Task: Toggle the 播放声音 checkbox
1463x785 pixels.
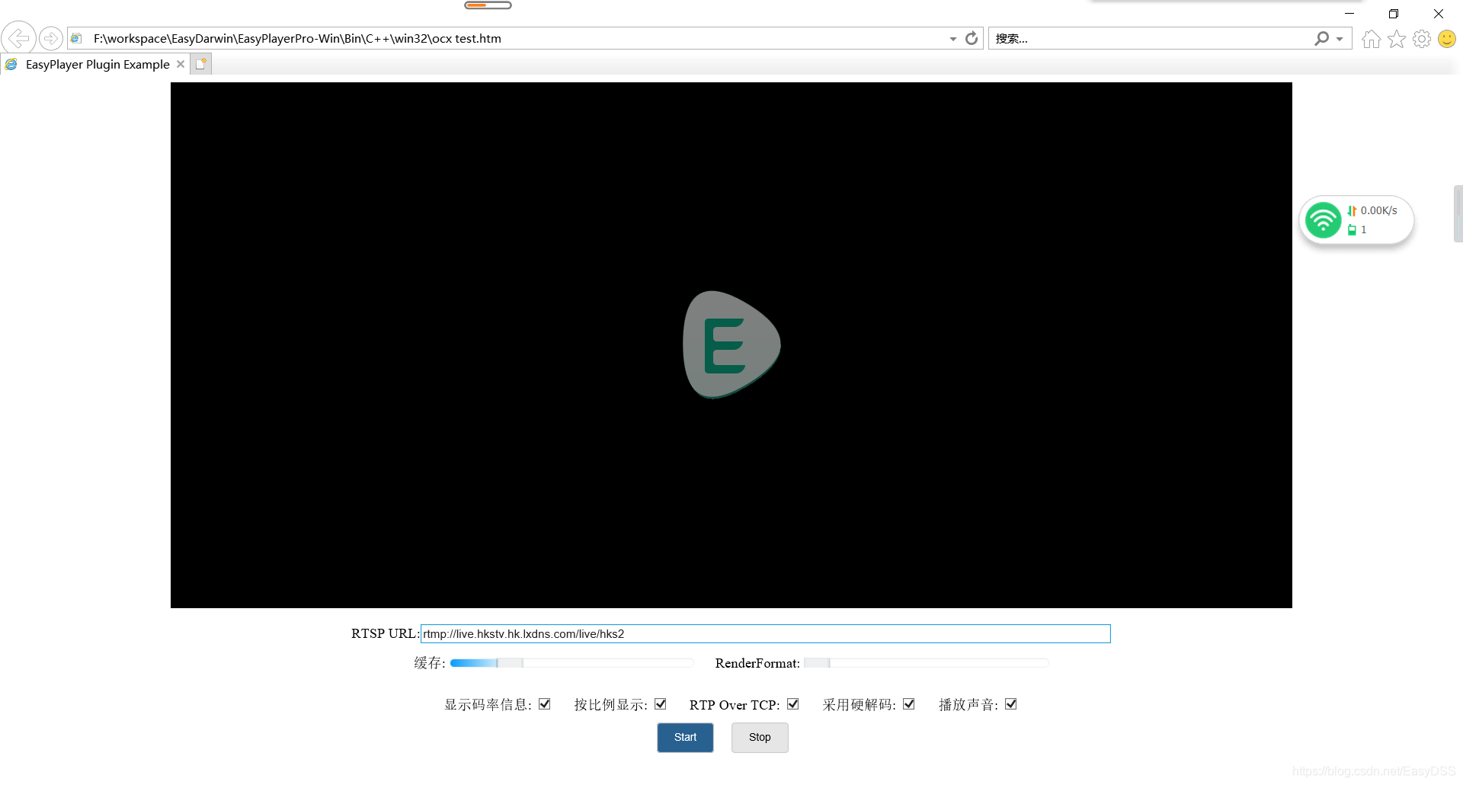Action: point(1010,704)
